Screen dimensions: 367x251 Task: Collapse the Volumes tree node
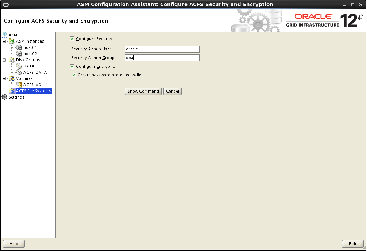tap(4, 78)
